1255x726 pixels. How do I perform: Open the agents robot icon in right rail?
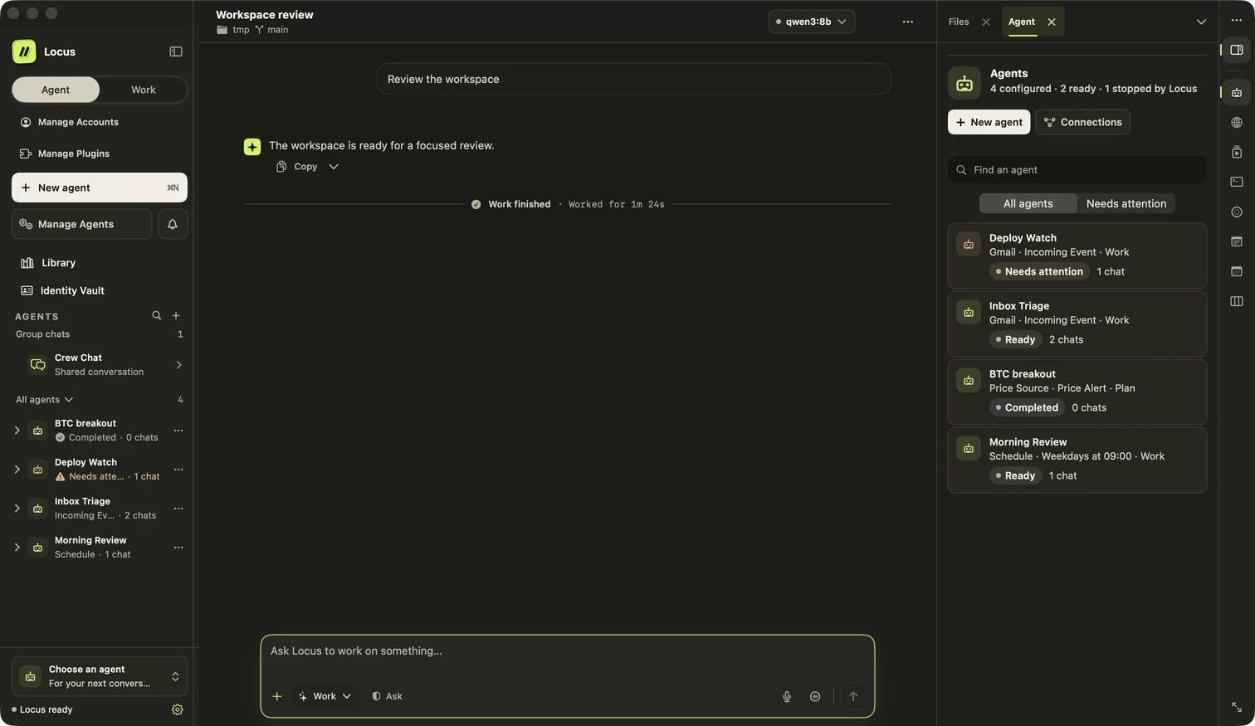point(1237,92)
